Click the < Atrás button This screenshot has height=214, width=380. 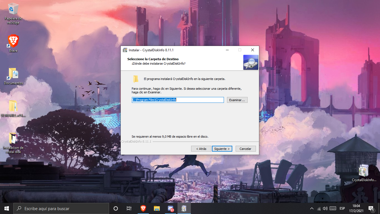201,149
